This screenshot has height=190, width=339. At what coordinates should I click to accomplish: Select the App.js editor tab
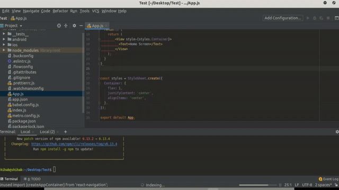click(97, 26)
